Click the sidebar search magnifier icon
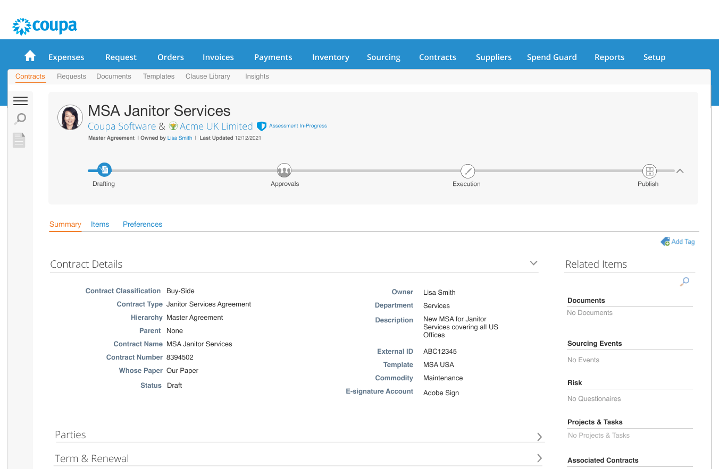719x469 pixels. tap(20, 119)
